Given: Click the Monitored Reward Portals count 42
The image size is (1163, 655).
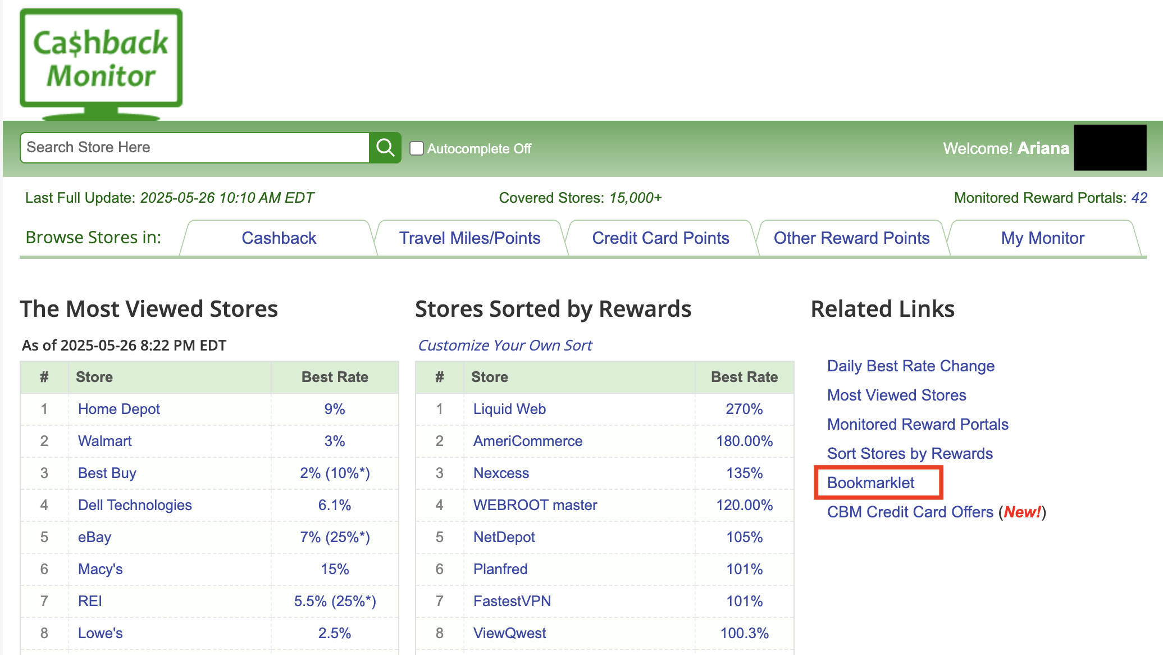Looking at the screenshot, I should (1139, 198).
